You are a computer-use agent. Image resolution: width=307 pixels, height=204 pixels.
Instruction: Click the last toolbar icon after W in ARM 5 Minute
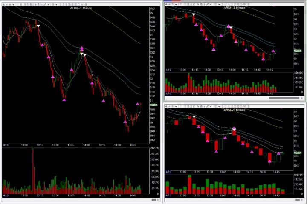point(249,106)
